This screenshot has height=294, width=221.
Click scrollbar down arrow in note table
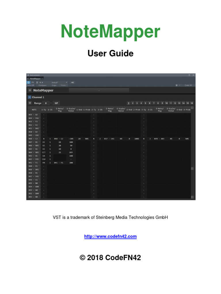[x=192, y=197]
